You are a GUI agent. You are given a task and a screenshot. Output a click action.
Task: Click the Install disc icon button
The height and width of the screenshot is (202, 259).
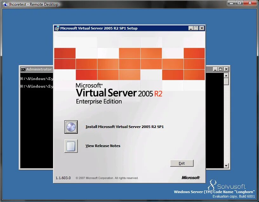(x=71, y=127)
